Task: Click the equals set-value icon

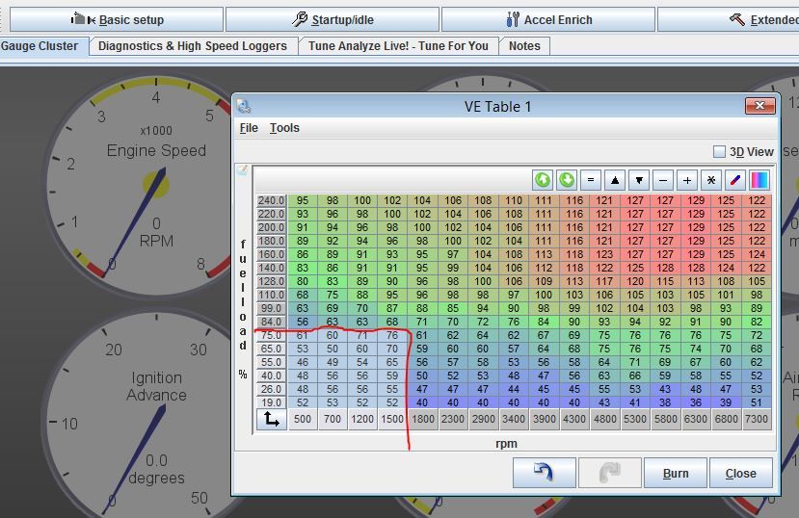Action: (x=591, y=180)
